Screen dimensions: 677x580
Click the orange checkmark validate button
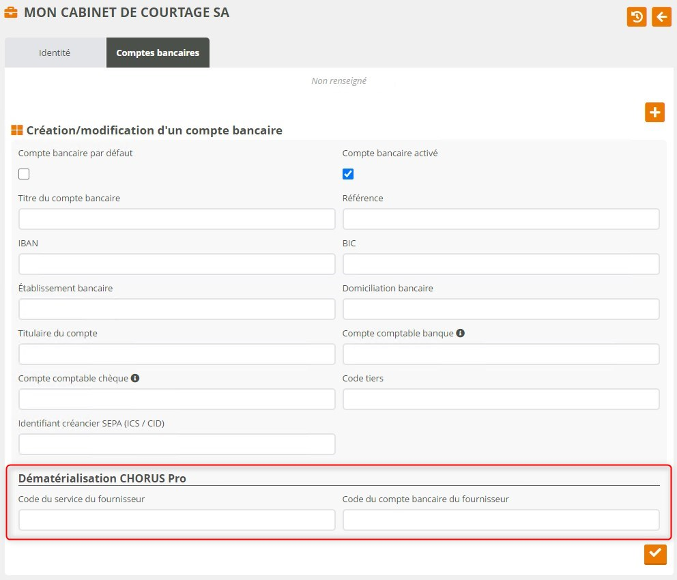654,554
